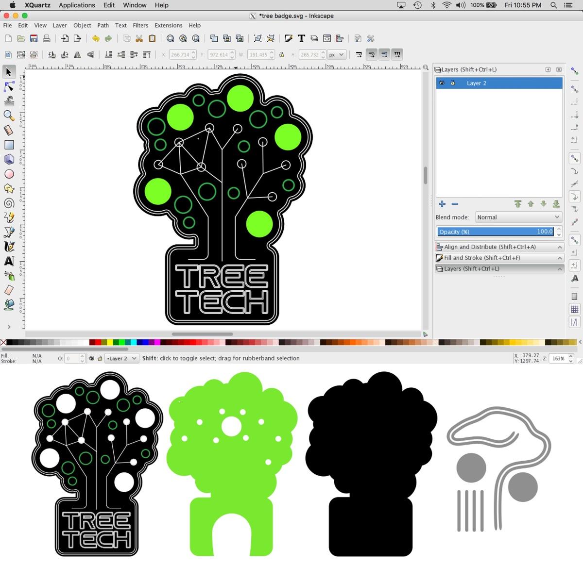
Task: Choose the Spiral tool
Action: click(x=9, y=203)
